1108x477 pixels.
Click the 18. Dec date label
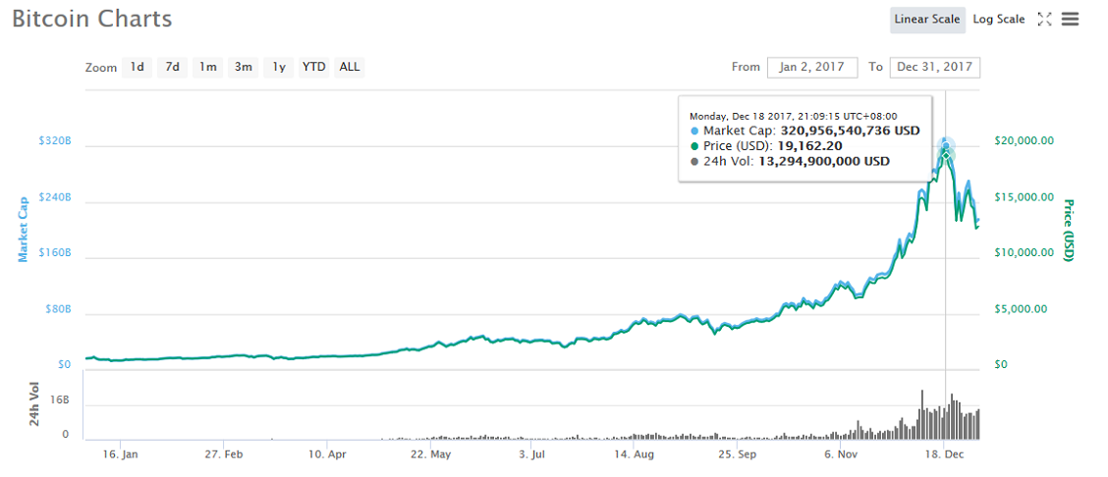point(942,455)
